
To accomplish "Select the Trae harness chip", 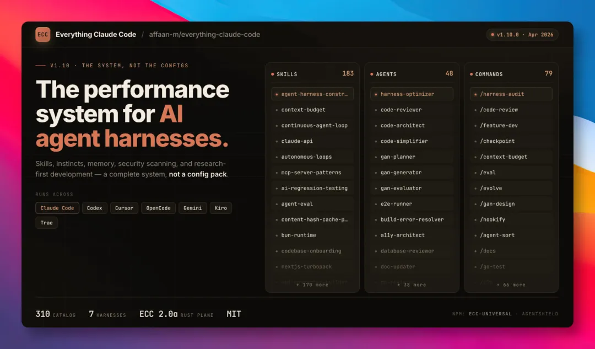I will (x=47, y=223).
